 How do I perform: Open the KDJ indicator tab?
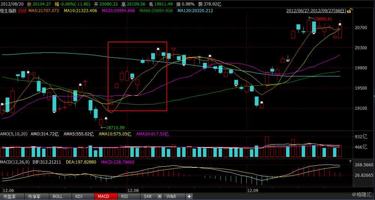[x=79, y=196]
